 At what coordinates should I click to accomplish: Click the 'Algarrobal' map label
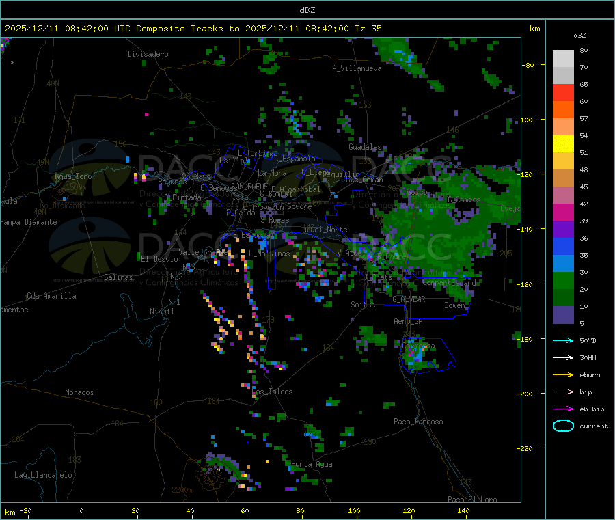[x=300, y=189]
